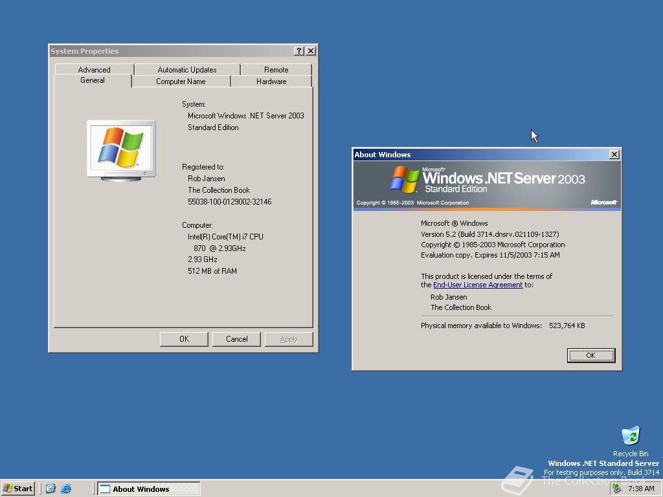
Task: Close the System Properties window
Action: click(311, 50)
